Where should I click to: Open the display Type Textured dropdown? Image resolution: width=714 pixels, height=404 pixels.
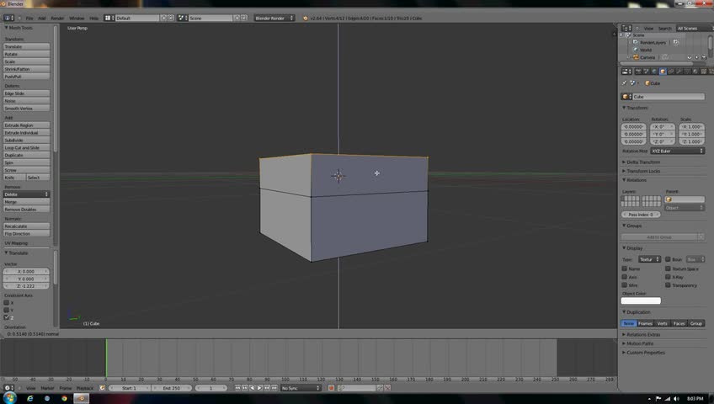click(x=649, y=259)
